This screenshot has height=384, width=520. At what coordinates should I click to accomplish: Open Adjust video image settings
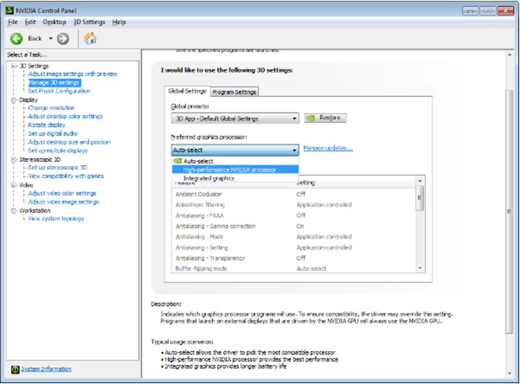(63, 202)
